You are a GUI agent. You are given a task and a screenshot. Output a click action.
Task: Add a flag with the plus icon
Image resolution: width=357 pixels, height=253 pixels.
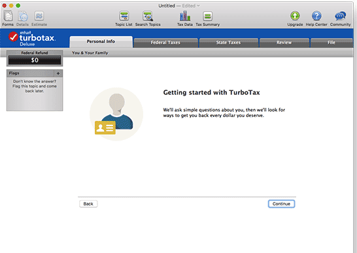[58, 73]
